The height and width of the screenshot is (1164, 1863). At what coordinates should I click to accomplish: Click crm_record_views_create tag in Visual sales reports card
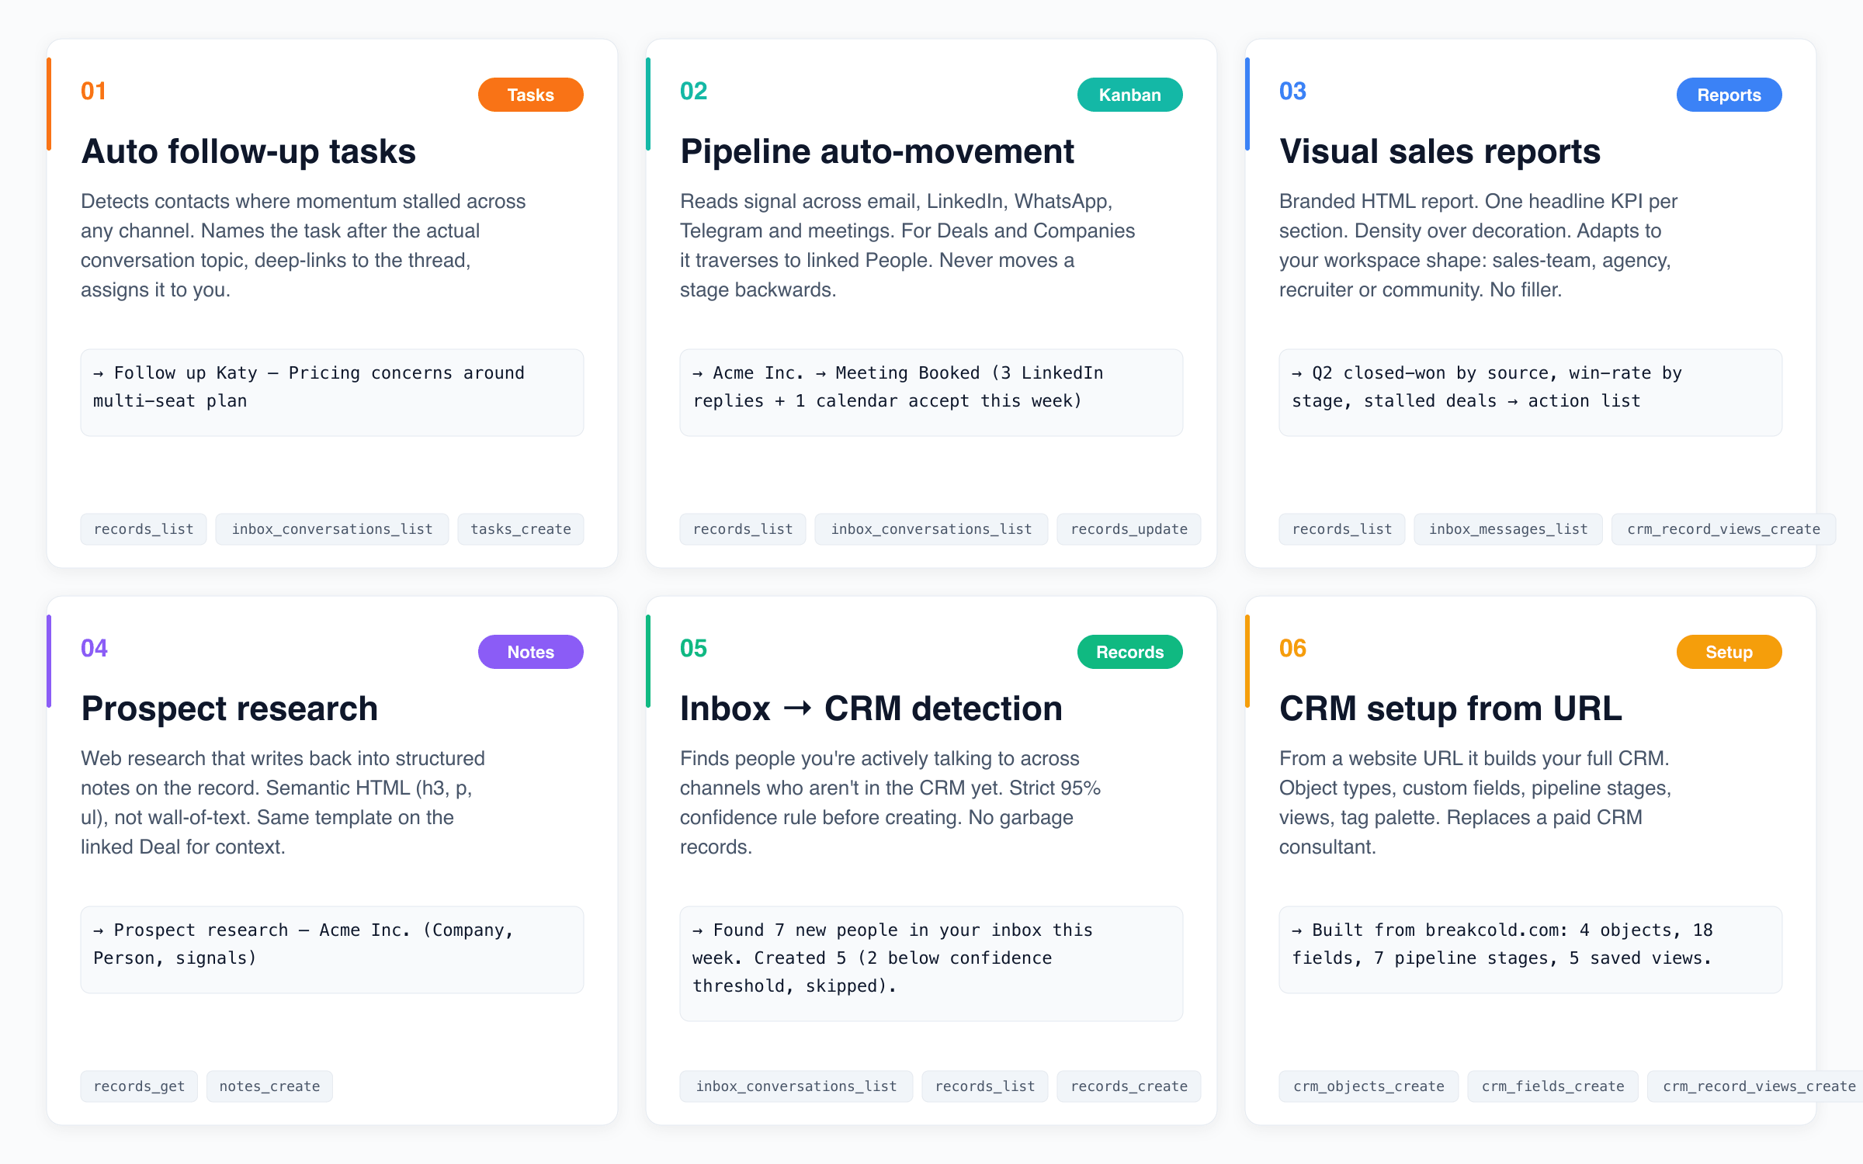coord(1724,529)
